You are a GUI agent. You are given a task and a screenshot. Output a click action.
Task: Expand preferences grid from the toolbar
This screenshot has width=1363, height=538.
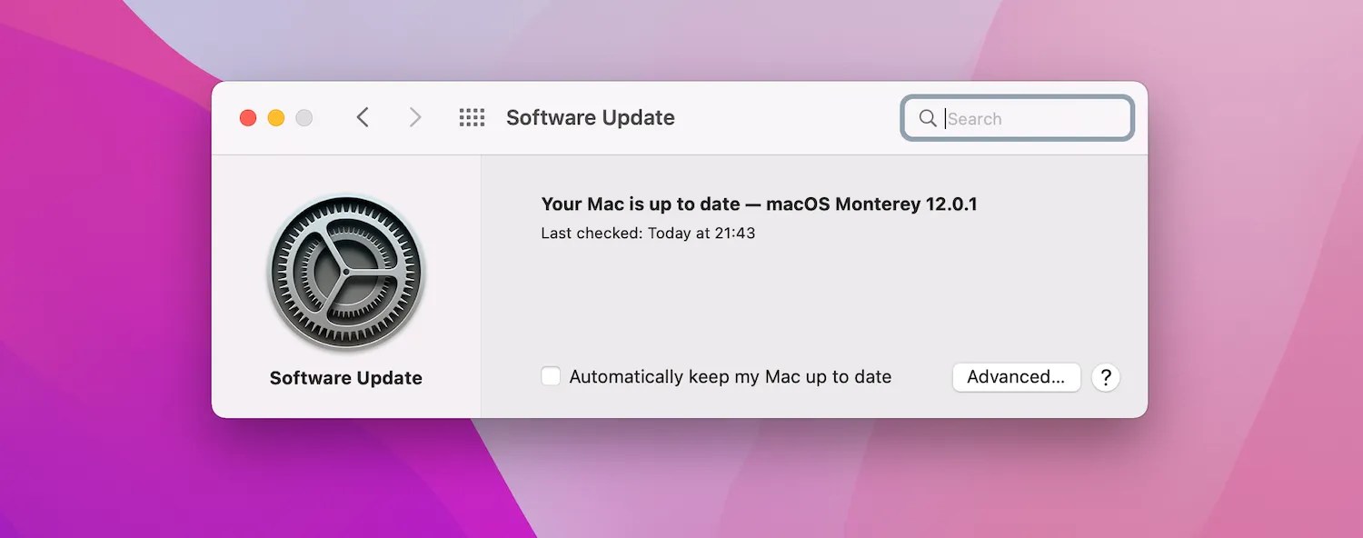(x=472, y=117)
